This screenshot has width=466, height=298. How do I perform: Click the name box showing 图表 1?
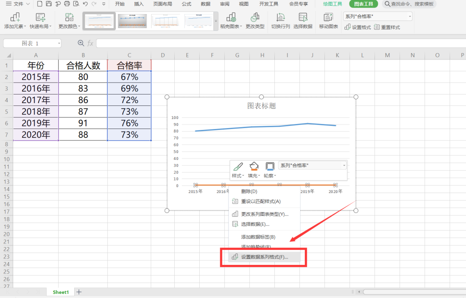point(32,43)
